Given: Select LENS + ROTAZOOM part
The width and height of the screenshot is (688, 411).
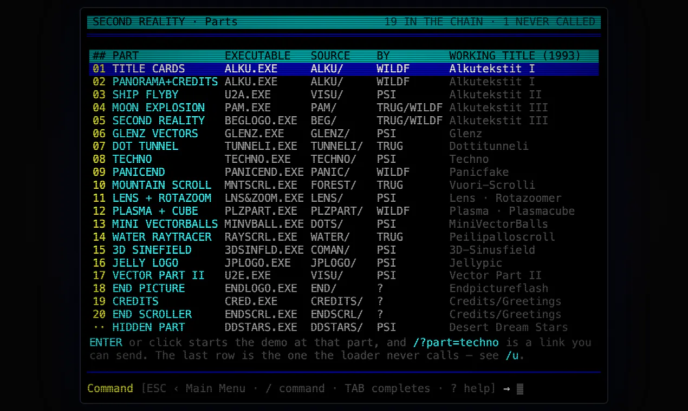Looking at the screenshot, I should point(344,198).
